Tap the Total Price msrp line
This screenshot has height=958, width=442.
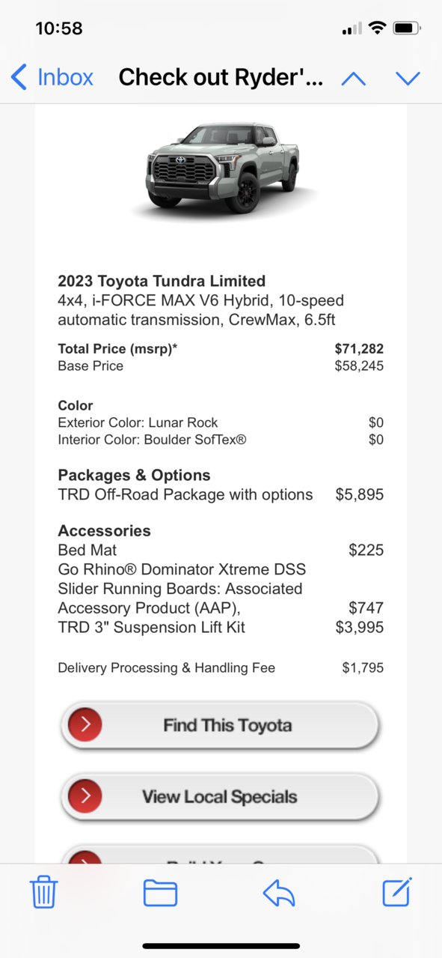pyautogui.click(x=221, y=348)
